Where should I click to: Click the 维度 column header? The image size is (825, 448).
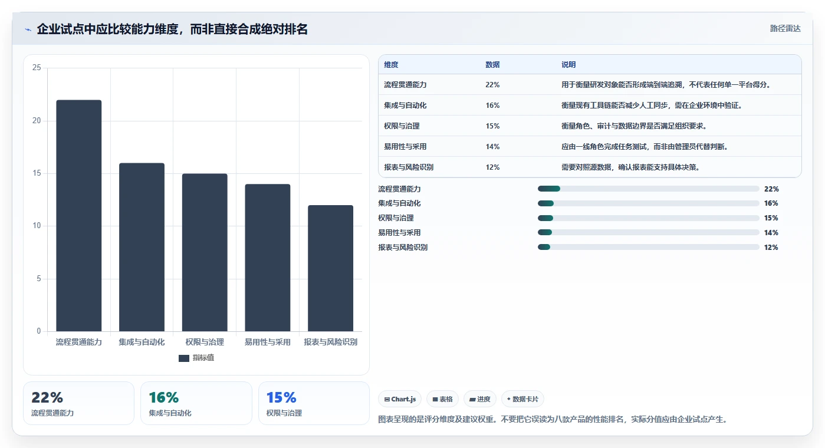point(391,65)
